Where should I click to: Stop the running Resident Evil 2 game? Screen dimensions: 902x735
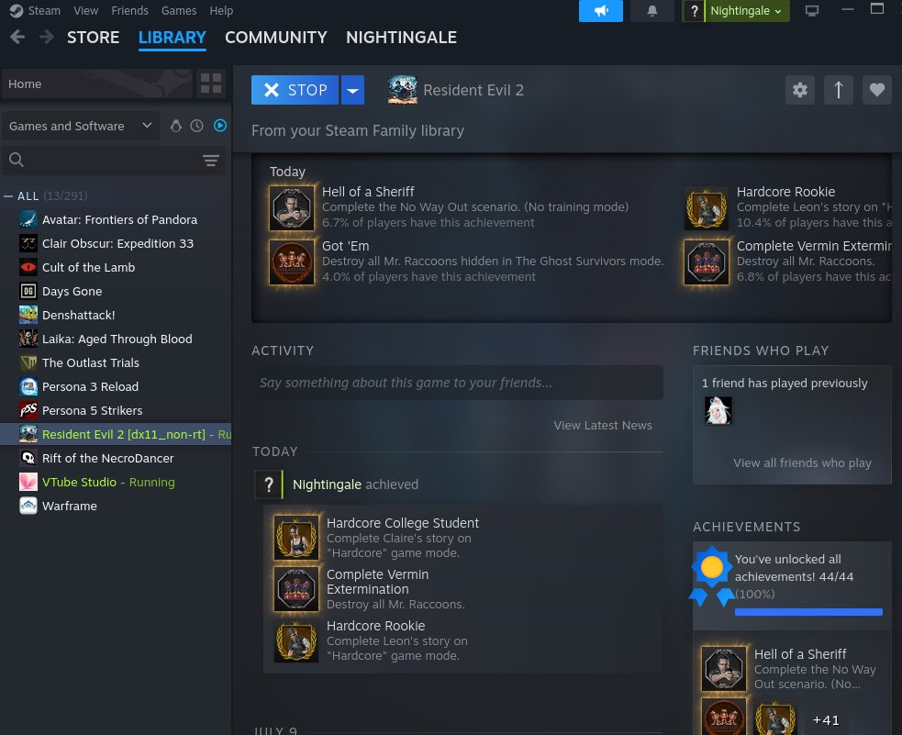point(295,90)
